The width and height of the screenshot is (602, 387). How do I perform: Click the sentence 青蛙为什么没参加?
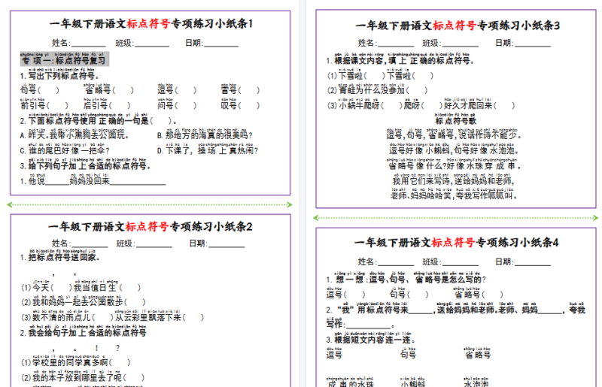(x=377, y=90)
